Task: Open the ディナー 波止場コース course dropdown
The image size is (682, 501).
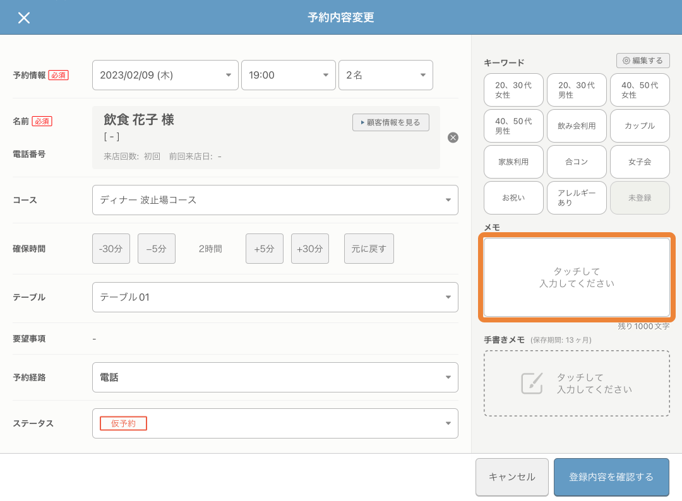Action: pyautogui.click(x=275, y=199)
